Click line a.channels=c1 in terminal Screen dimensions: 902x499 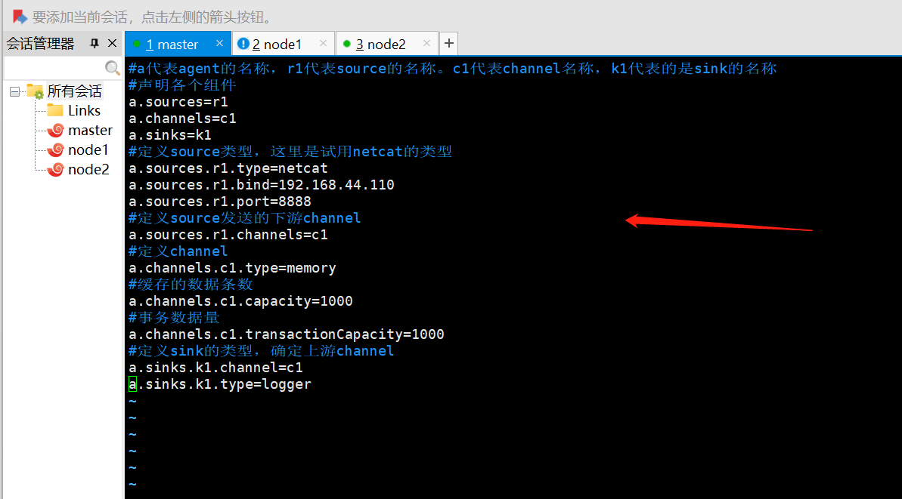[182, 119]
